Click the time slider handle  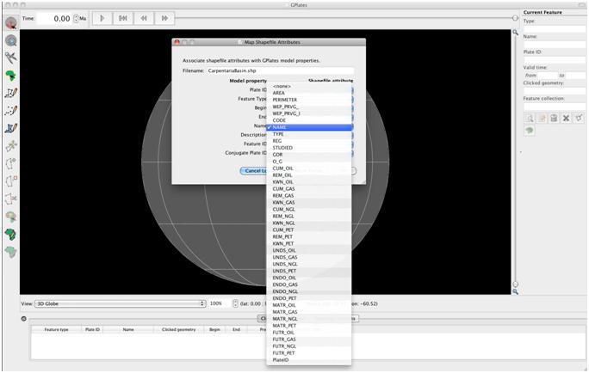pos(515,18)
